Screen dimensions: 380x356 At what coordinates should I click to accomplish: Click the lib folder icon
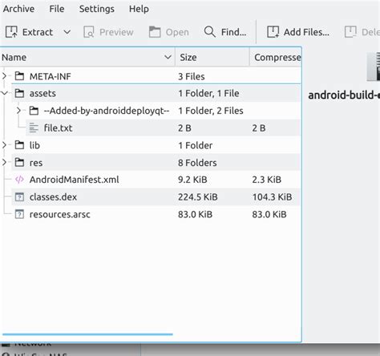point(19,145)
